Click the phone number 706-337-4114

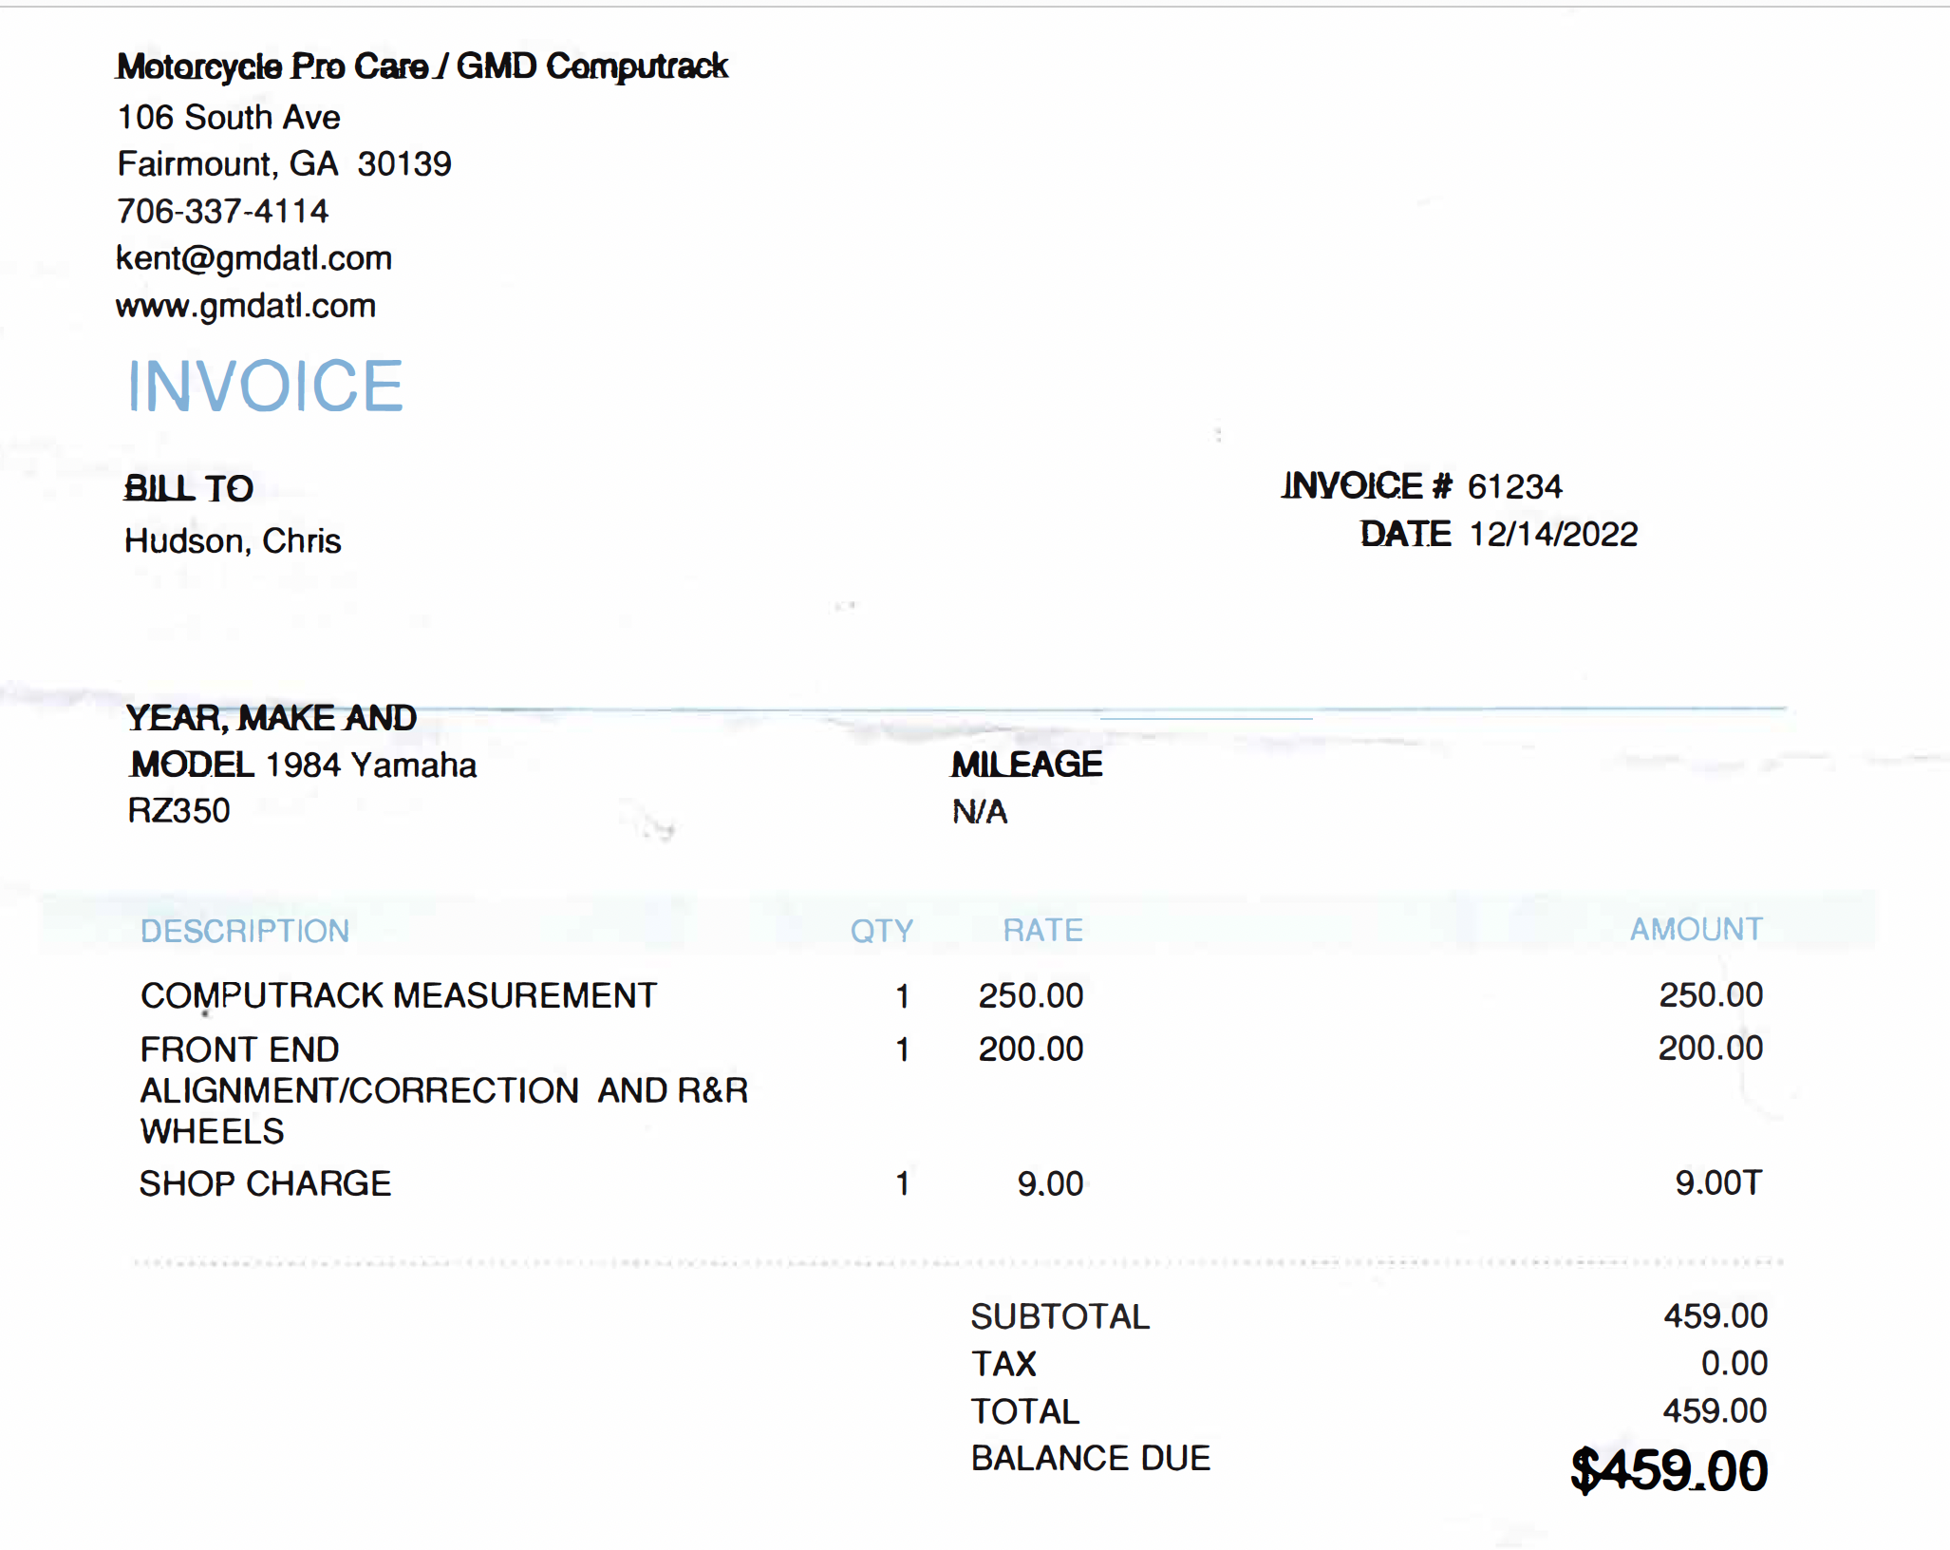click(222, 211)
